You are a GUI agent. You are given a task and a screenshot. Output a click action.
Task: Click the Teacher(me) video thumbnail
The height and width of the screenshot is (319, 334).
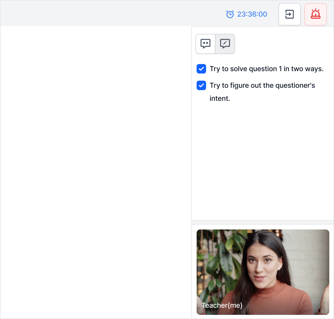click(263, 272)
